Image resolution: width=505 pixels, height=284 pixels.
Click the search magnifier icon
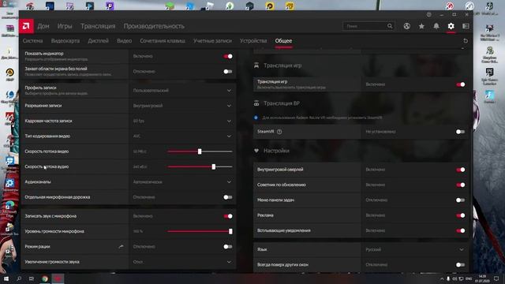(x=390, y=26)
